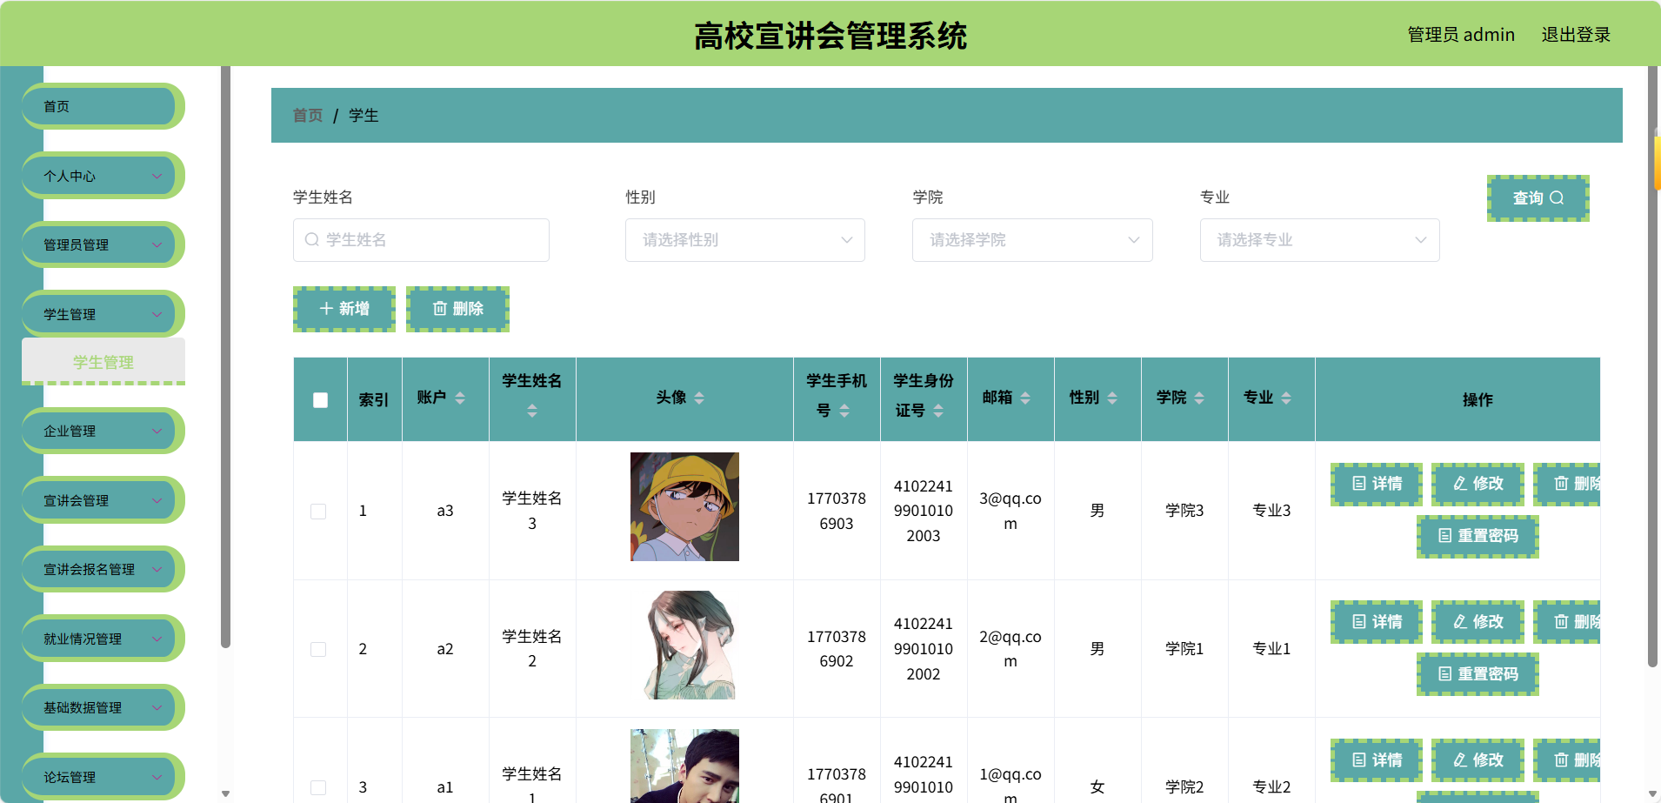The image size is (1661, 803).
Task: Click the 高校宣讲会管理系统 title
Action: click(830, 36)
